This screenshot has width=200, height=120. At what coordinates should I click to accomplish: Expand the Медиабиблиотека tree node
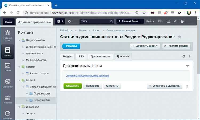tap(23, 60)
